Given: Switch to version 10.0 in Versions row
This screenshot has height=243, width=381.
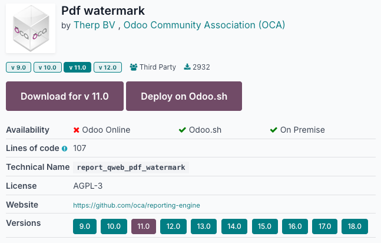Looking at the screenshot, I should (x=114, y=226).
